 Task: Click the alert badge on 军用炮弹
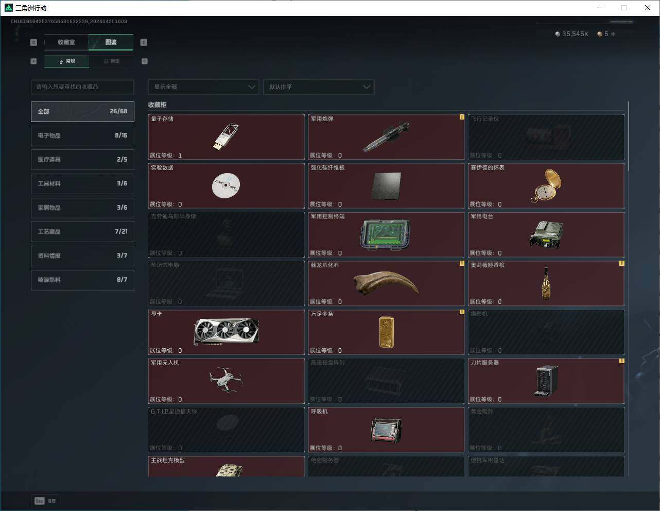(x=462, y=117)
